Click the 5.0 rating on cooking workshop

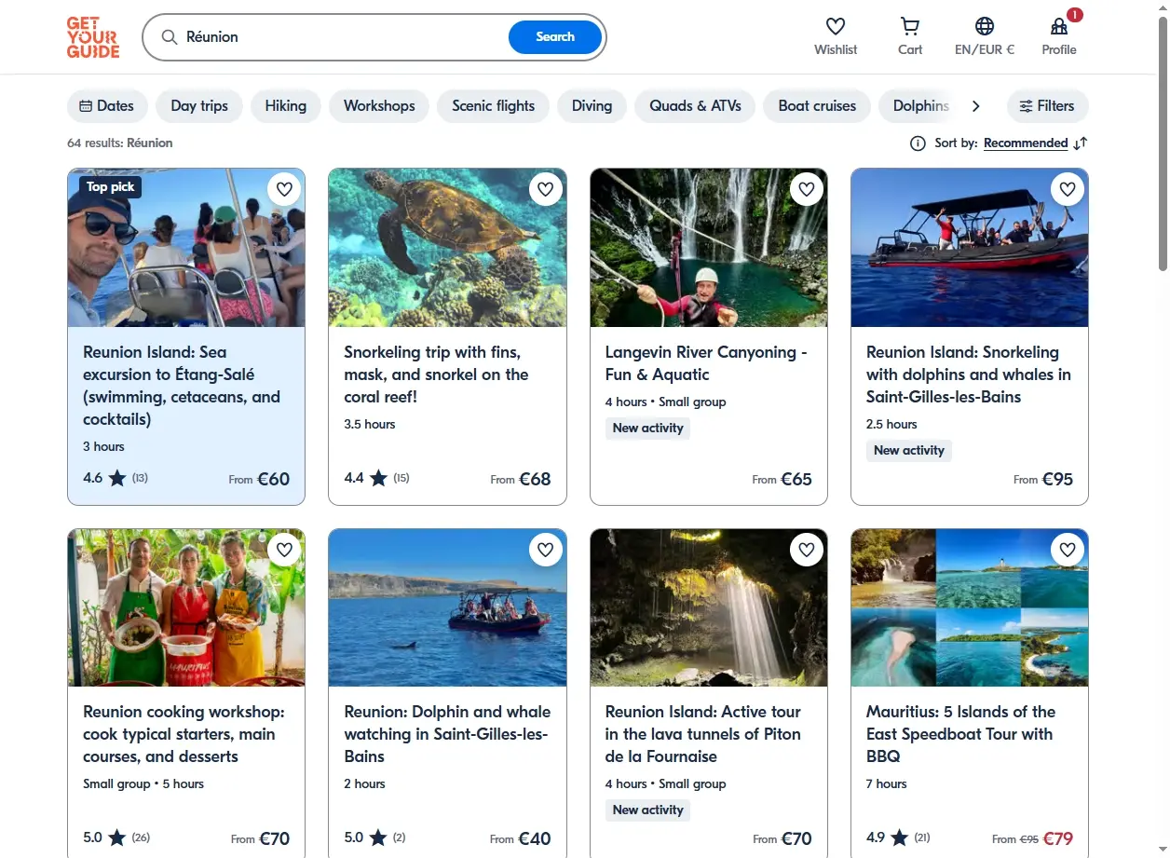coord(93,838)
